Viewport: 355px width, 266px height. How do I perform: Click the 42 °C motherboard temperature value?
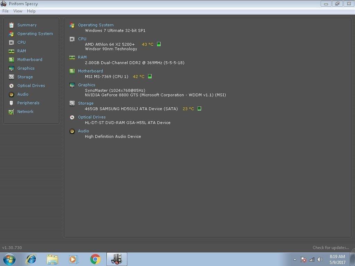pyautogui.click(x=139, y=77)
